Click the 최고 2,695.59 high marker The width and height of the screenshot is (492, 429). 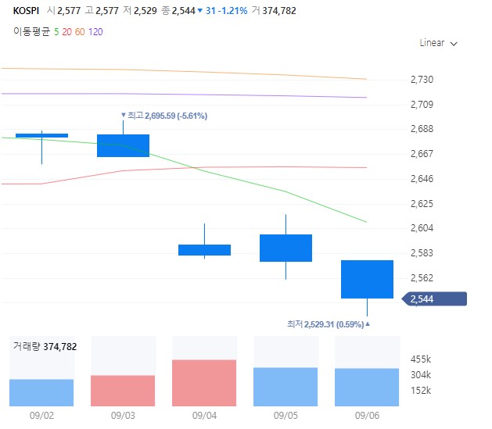pyautogui.click(x=164, y=116)
